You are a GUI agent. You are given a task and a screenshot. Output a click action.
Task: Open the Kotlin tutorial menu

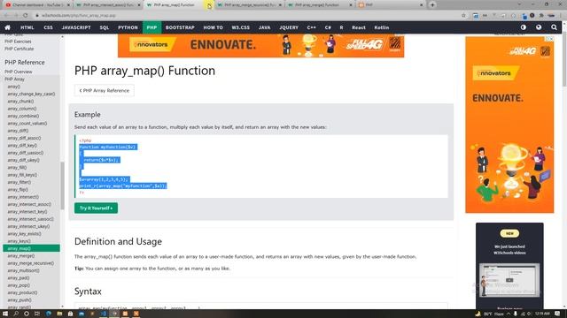pyautogui.click(x=382, y=27)
